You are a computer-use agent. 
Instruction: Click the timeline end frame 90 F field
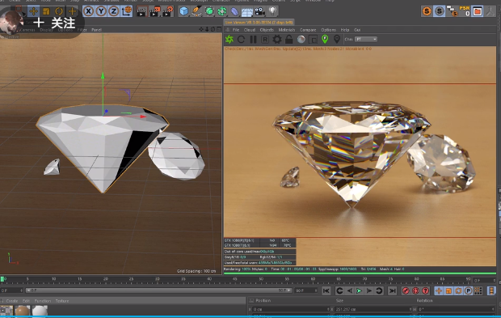coord(305,290)
